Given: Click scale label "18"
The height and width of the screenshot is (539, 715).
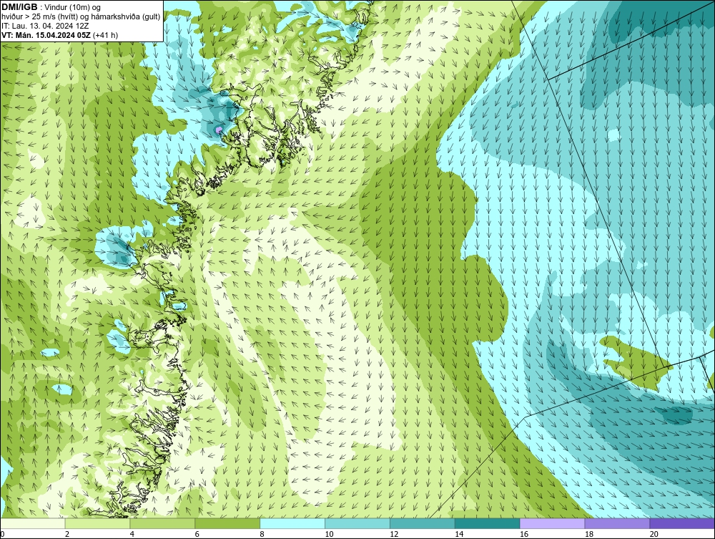Looking at the screenshot, I should (588, 534).
